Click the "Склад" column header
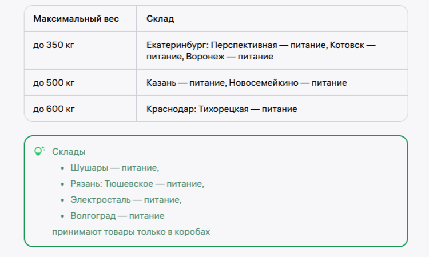This screenshot has height=257, width=429. pos(160,19)
